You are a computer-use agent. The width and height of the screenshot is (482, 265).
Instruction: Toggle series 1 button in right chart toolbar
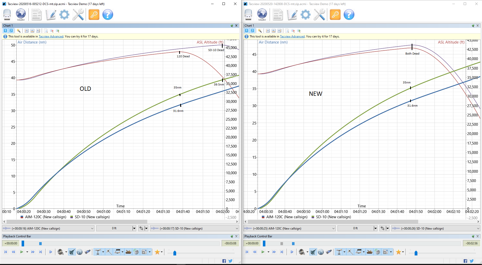(247, 31)
